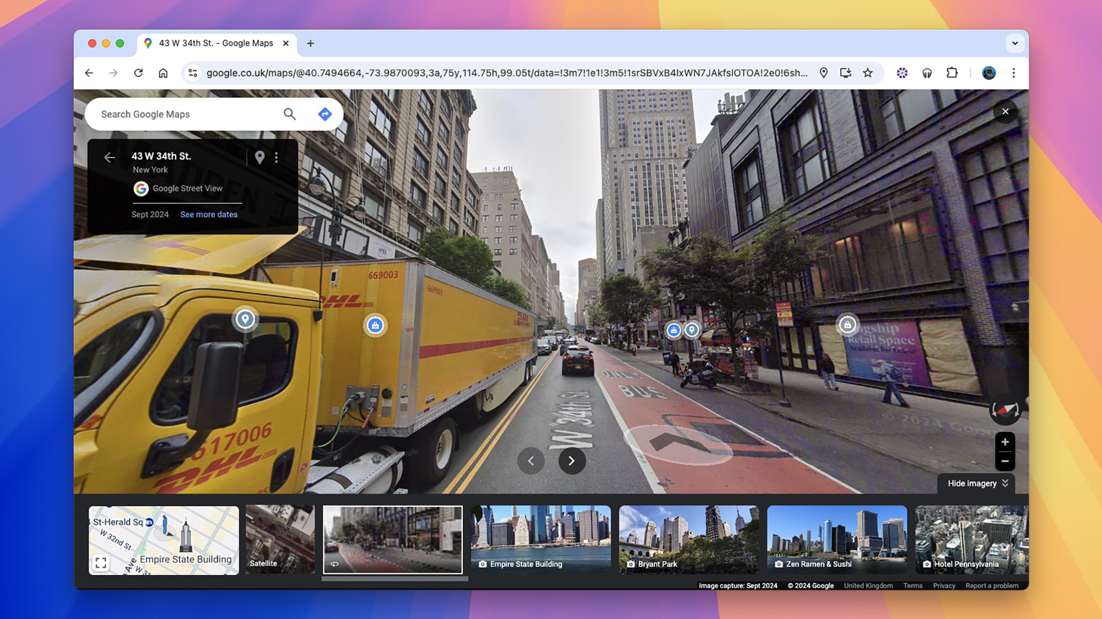Click the Street View compass
The height and width of the screenshot is (619, 1102).
click(1005, 410)
